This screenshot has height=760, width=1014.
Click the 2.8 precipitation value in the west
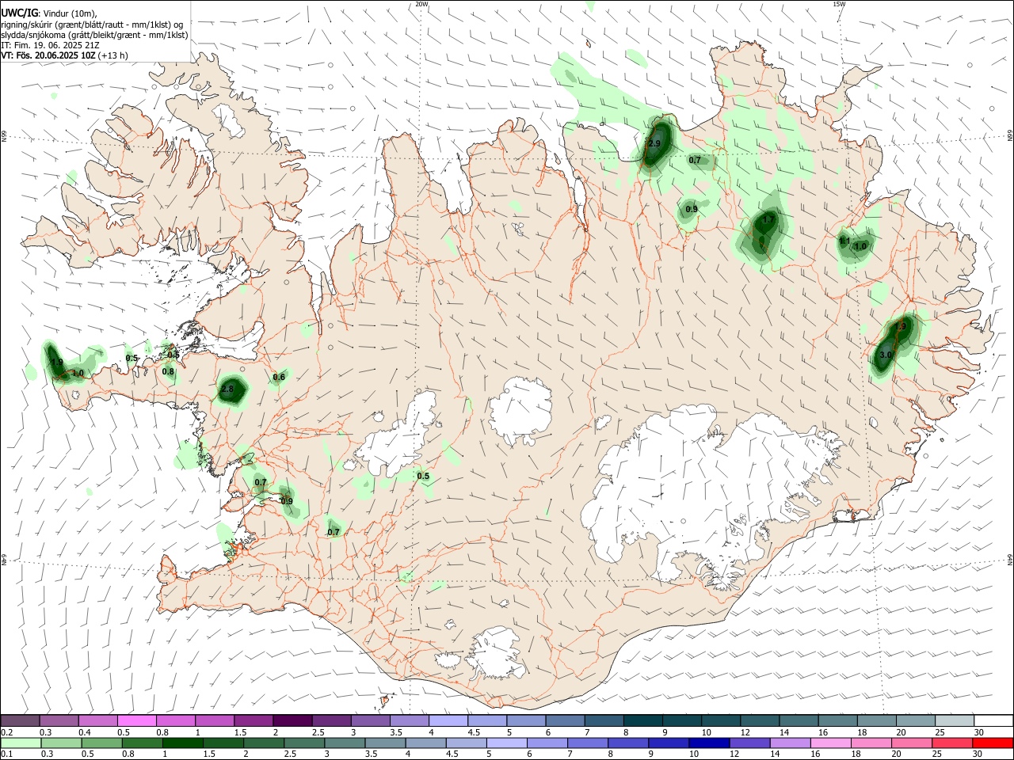228,389
